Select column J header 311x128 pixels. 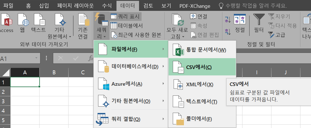(286, 73)
